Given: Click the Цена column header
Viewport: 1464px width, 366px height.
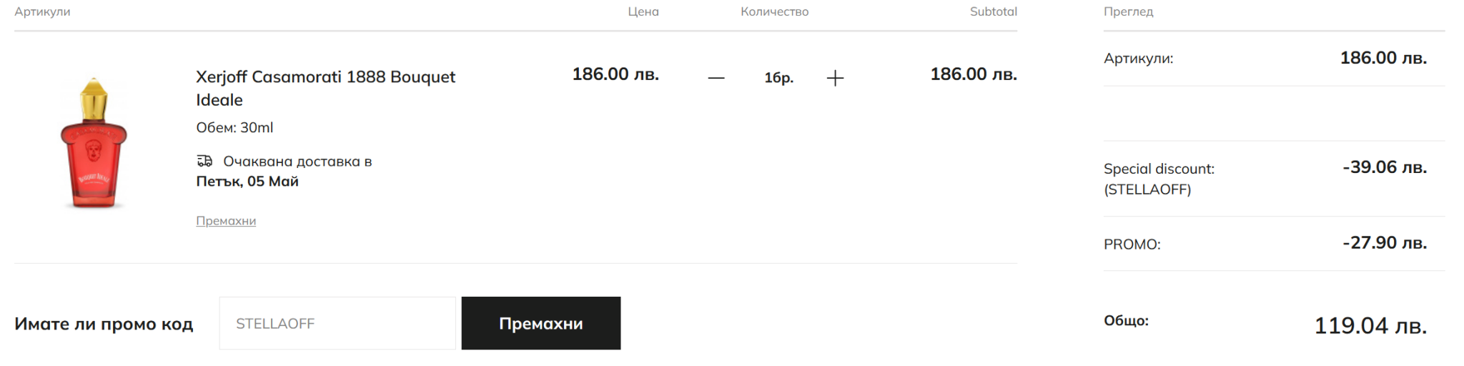Looking at the screenshot, I should coord(643,11).
